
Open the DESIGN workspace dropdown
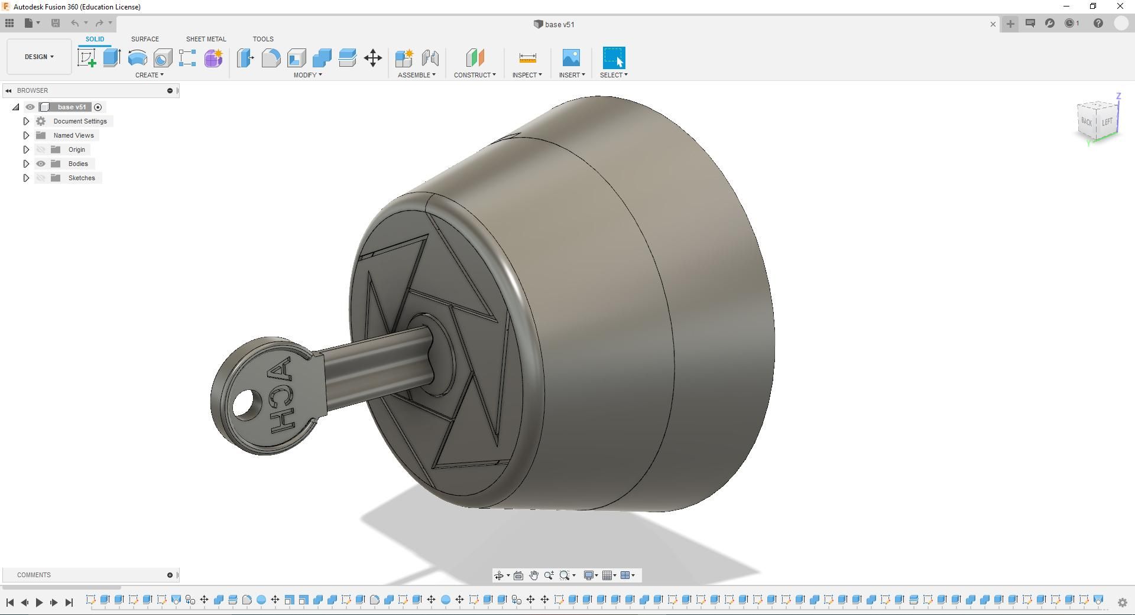coord(40,57)
